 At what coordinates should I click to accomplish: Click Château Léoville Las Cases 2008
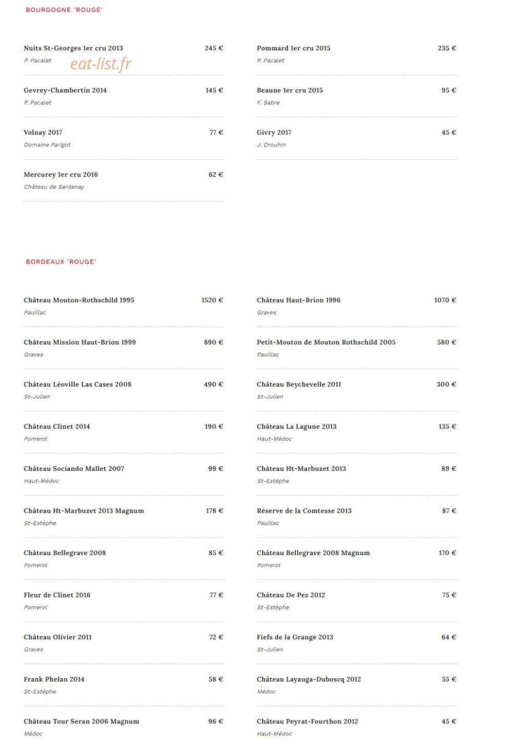tap(77, 385)
